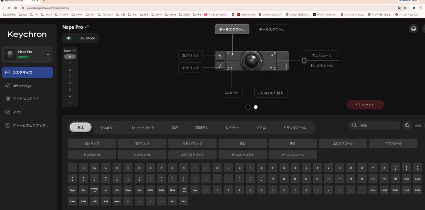Open the カスタマイズ sidebar page

click(27, 72)
